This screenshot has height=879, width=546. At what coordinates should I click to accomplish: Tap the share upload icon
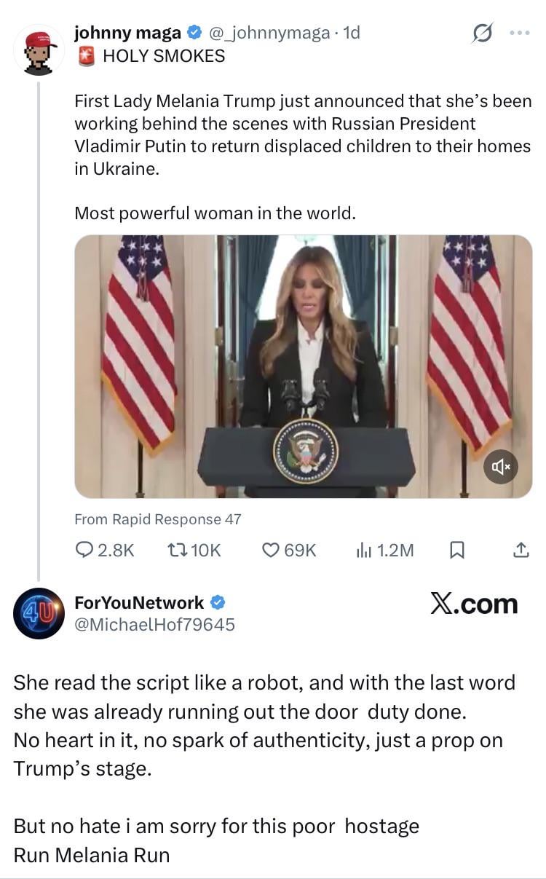(521, 551)
